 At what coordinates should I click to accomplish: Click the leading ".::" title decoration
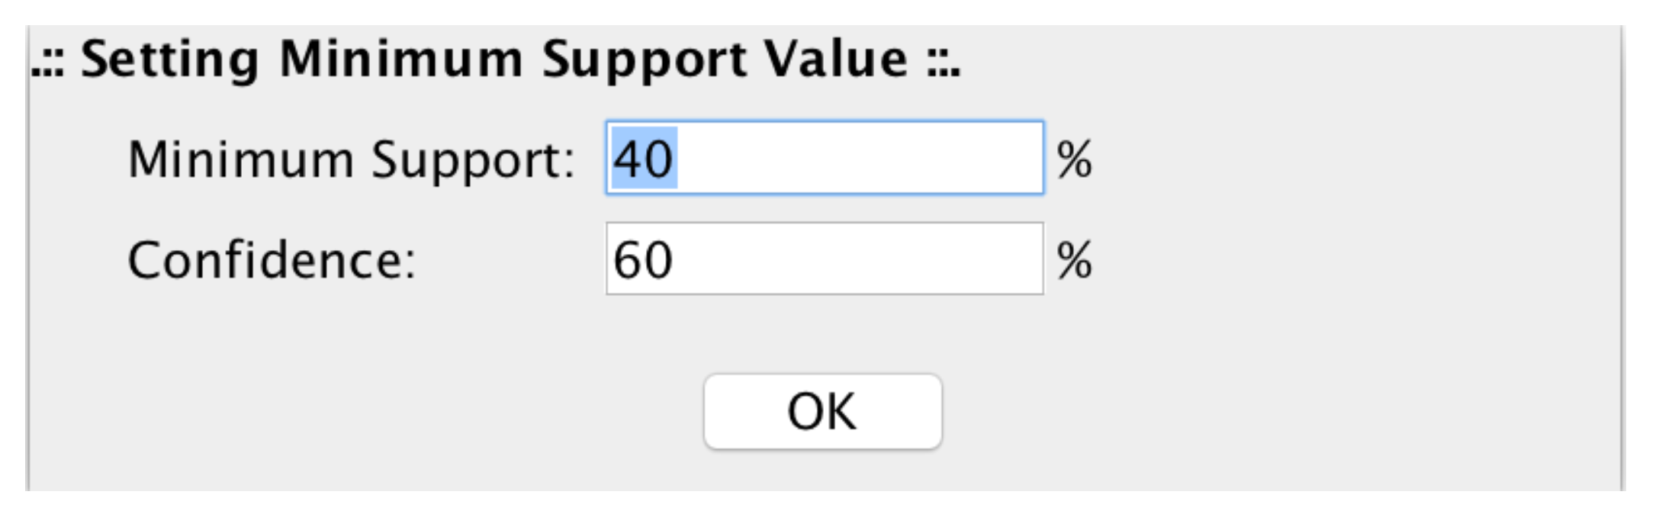click(x=47, y=63)
